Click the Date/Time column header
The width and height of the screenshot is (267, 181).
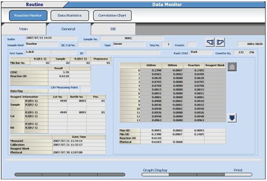(79, 137)
